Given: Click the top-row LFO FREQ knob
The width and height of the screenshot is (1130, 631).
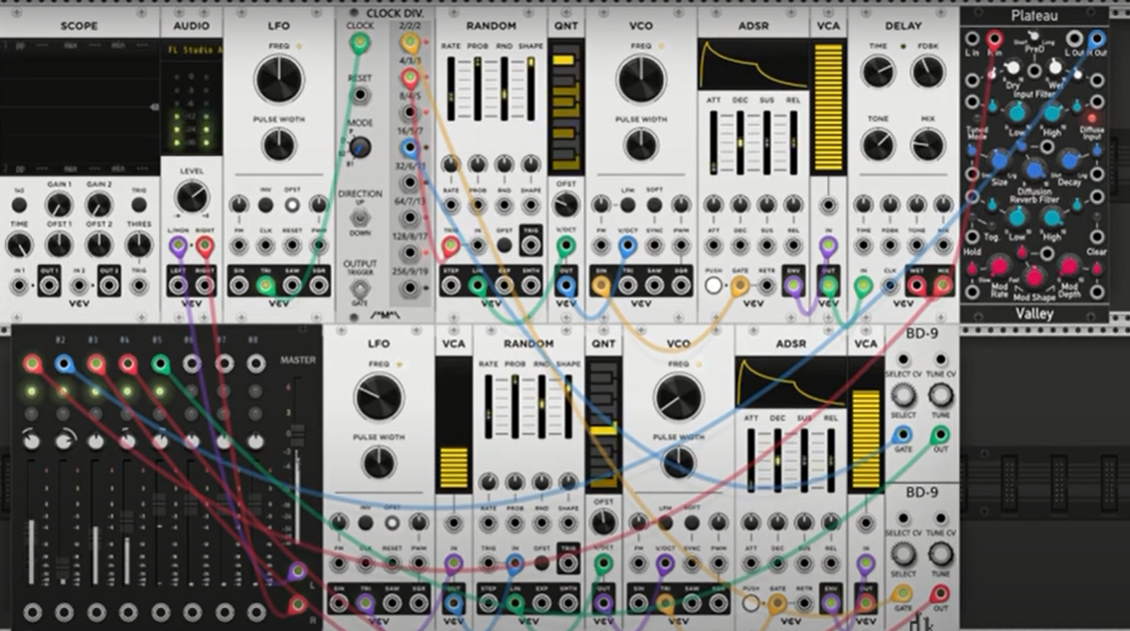Looking at the screenshot, I should coord(279,79).
